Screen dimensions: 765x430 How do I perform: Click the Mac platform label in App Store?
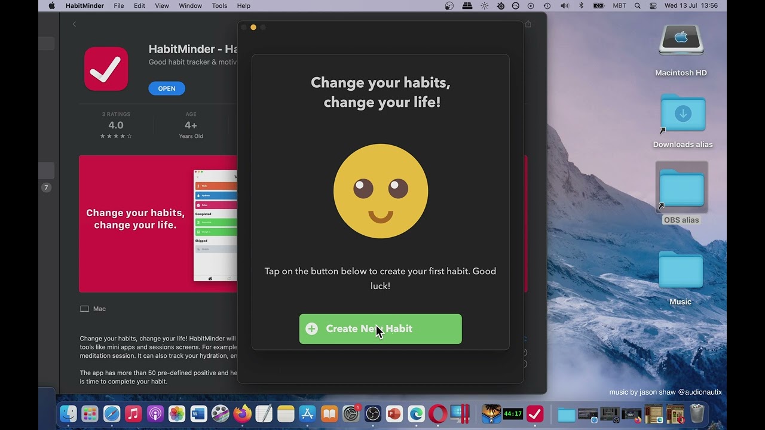93,309
